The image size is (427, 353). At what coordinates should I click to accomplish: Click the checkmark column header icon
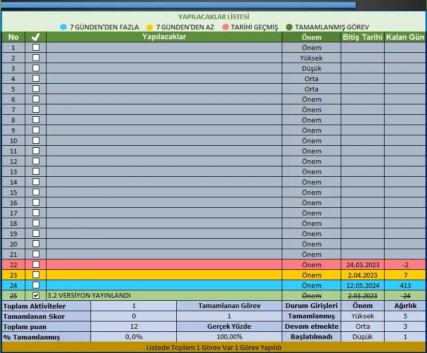36,37
